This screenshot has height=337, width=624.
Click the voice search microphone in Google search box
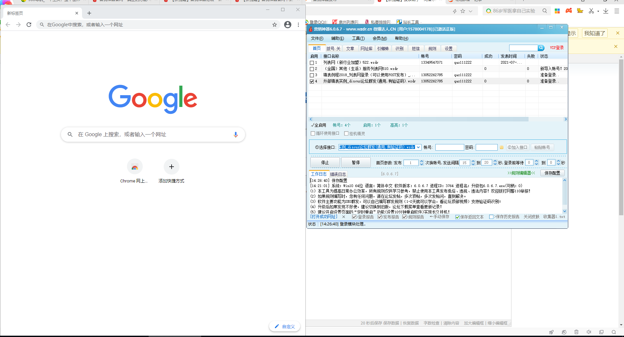point(235,134)
